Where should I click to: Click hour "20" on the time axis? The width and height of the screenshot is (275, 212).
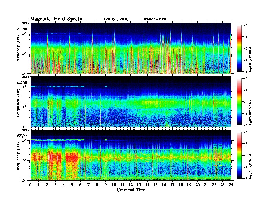tap(198, 185)
